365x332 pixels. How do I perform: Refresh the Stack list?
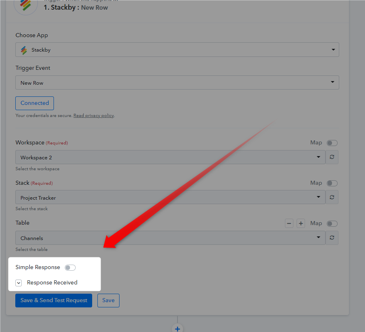click(332, 197)
